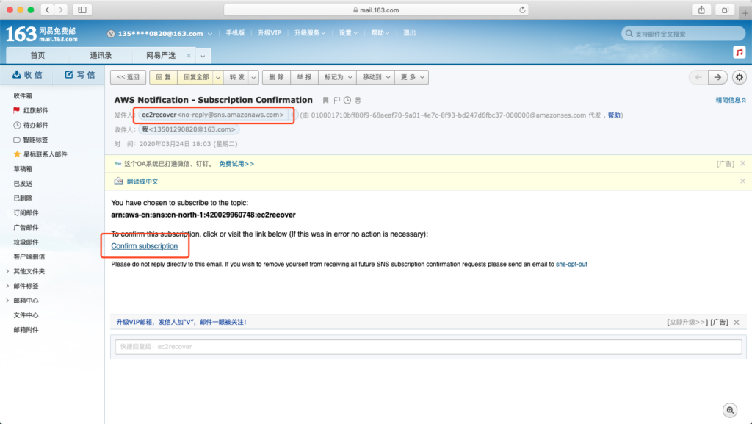
Task: Click the red music note icon
Action: [x=739, y=53]
